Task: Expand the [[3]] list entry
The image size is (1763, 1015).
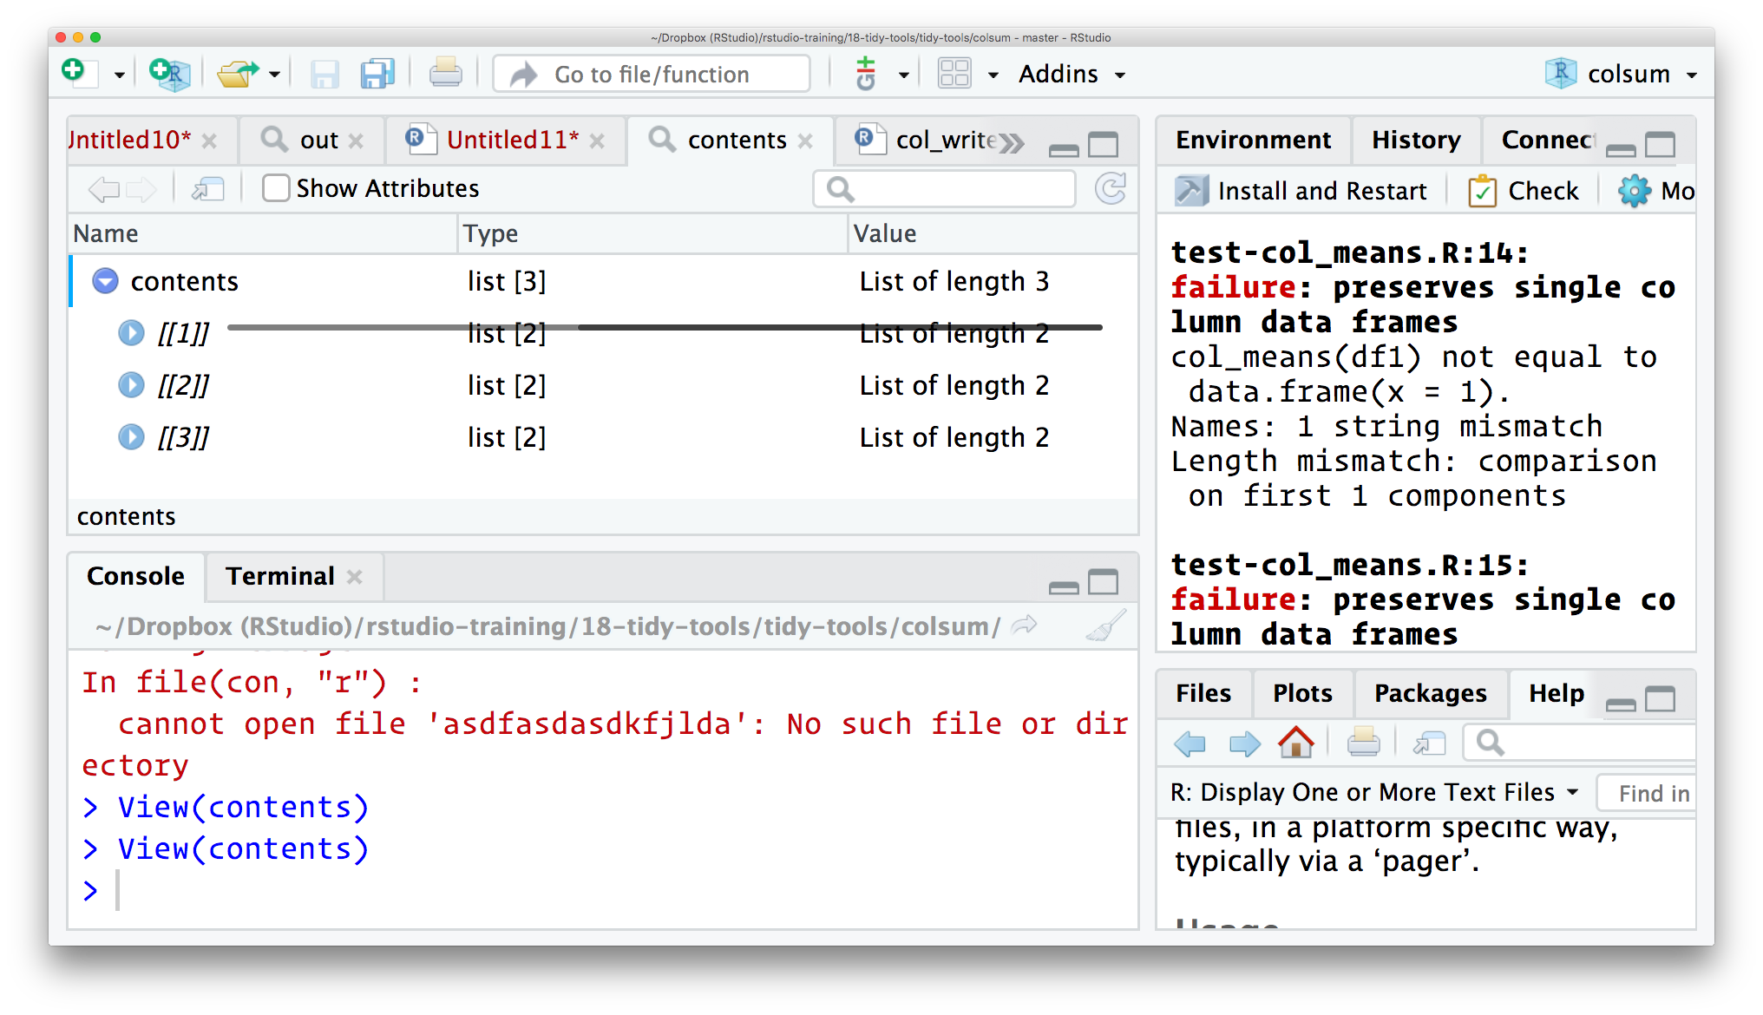Action: [x=130, y=436]
